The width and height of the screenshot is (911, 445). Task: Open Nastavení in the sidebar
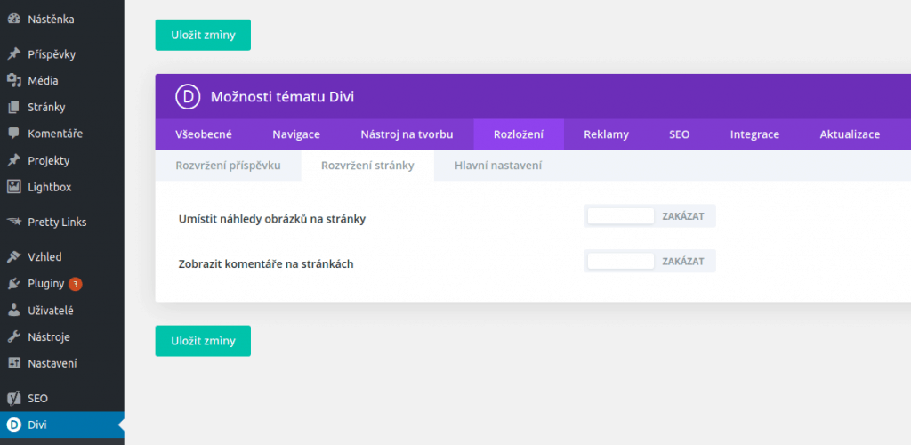(x=62, y=364)
